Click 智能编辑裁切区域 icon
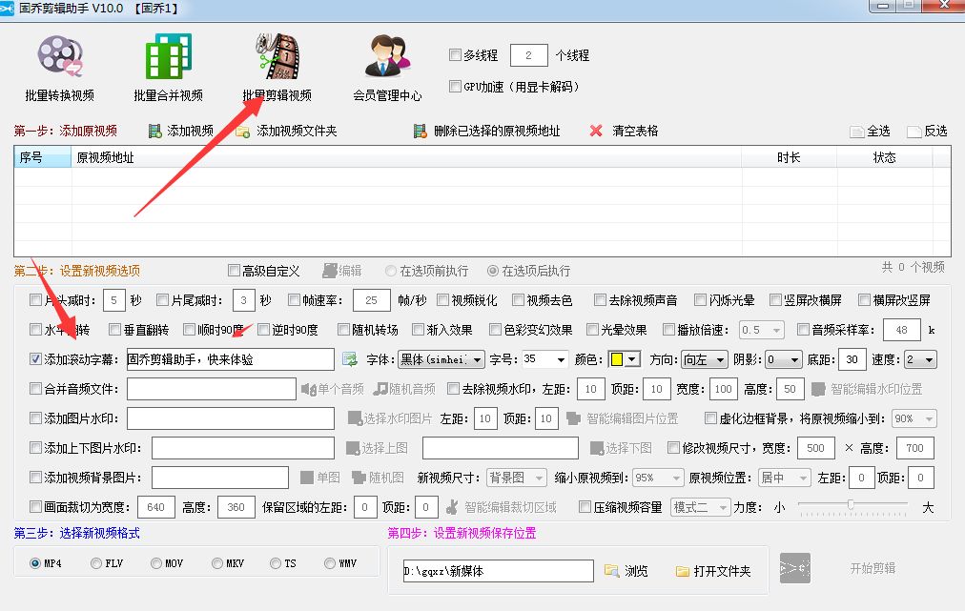This screenshot has width=965, height=611. point(452,507)
